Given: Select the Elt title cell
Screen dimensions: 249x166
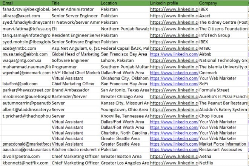Looking at the screenshot, I should pyautogui.click(x=75, y=29).
